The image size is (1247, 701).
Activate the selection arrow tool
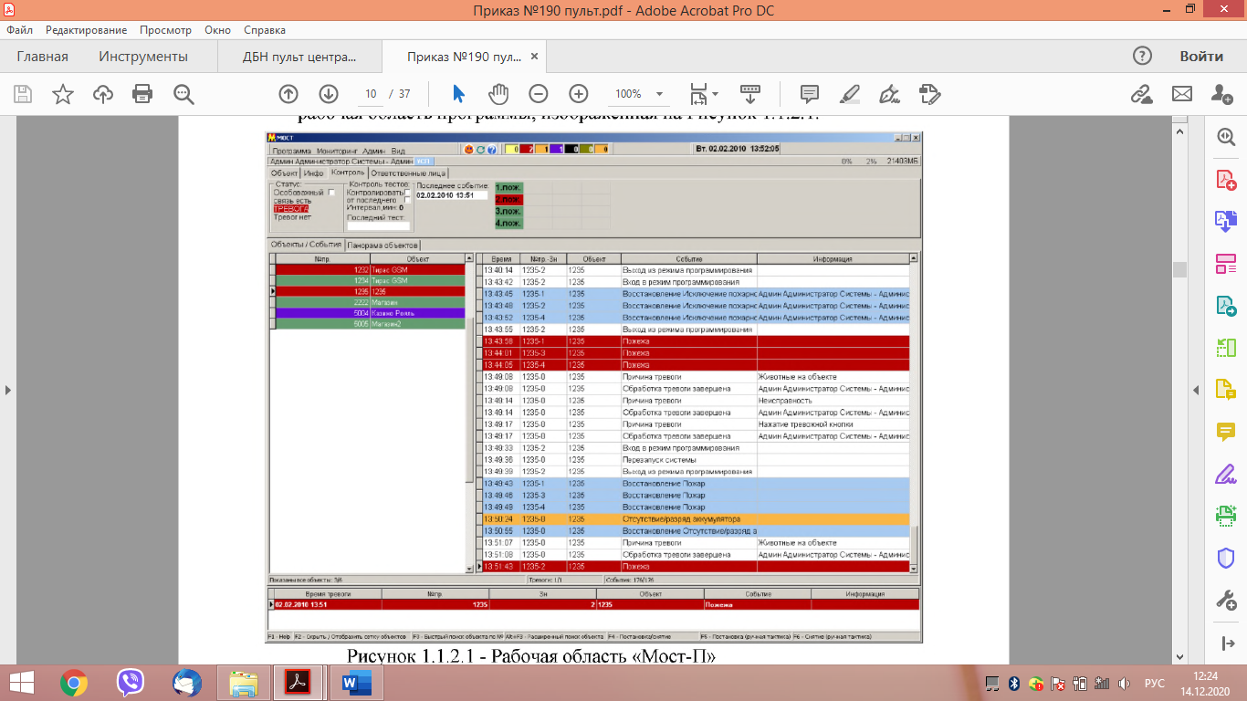point(458,93)
